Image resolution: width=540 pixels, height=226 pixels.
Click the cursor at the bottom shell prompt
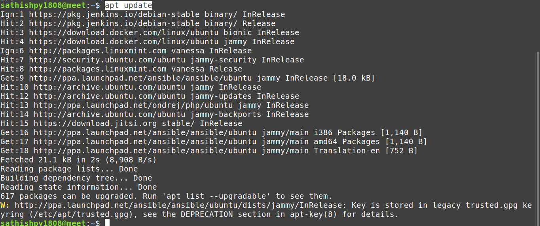click(x=107, y=223)
